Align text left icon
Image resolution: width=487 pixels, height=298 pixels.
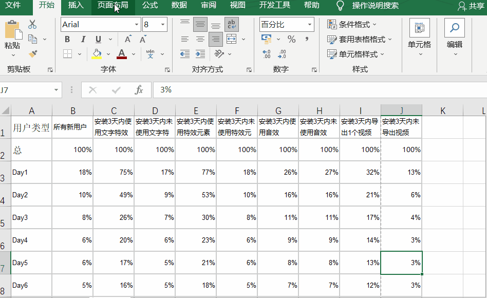tap(185, 39)
